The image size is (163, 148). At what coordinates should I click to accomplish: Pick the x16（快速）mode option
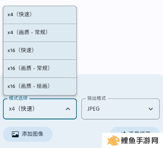tap(40, 51)
